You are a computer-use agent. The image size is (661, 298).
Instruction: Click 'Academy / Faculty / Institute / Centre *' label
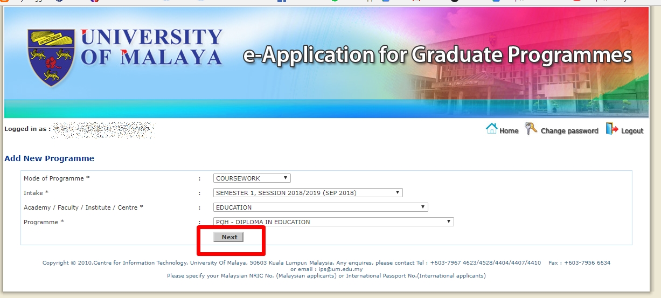click(84, 207)
